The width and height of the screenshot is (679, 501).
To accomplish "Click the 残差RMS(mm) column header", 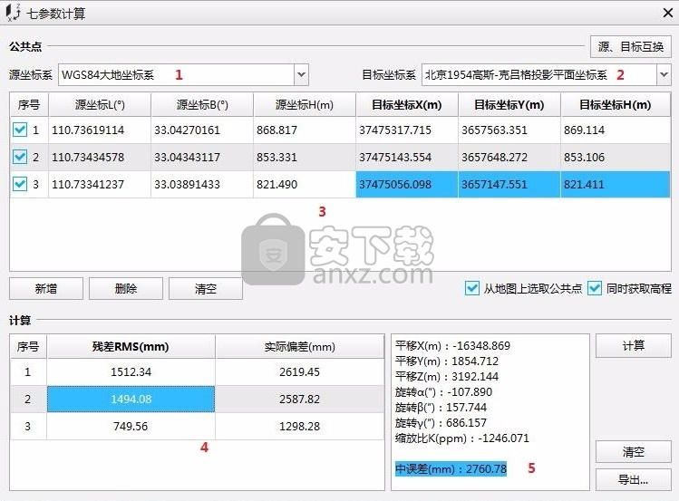I will 131,347.
